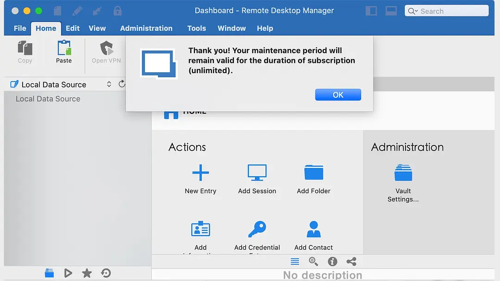
Task: Click the Add Session monitor icon
Action: click(x=257, y=173)
